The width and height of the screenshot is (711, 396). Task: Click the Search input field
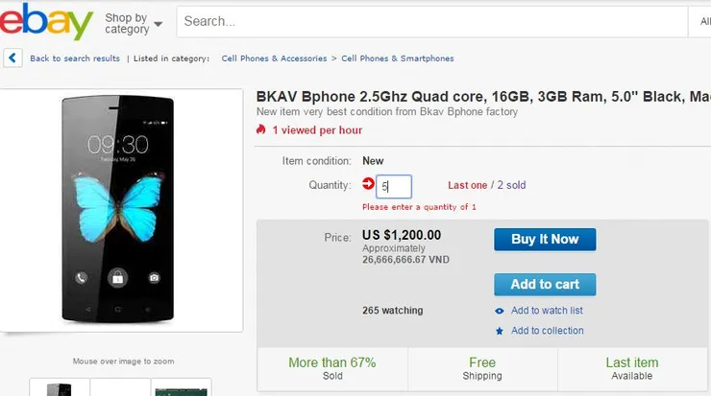click(432, 21)
